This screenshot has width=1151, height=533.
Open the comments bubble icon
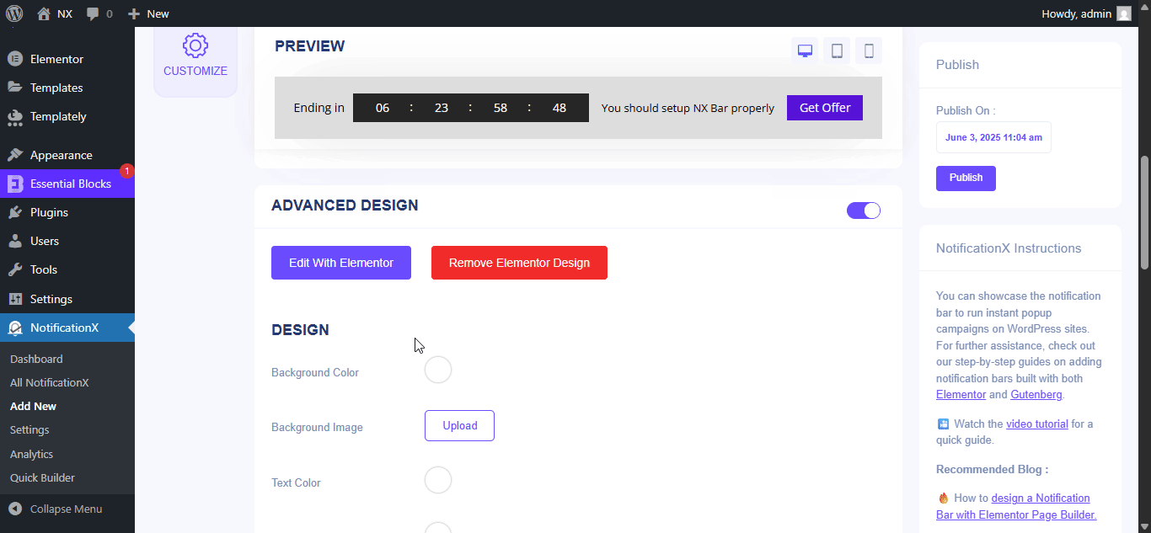tap(93, 14)
